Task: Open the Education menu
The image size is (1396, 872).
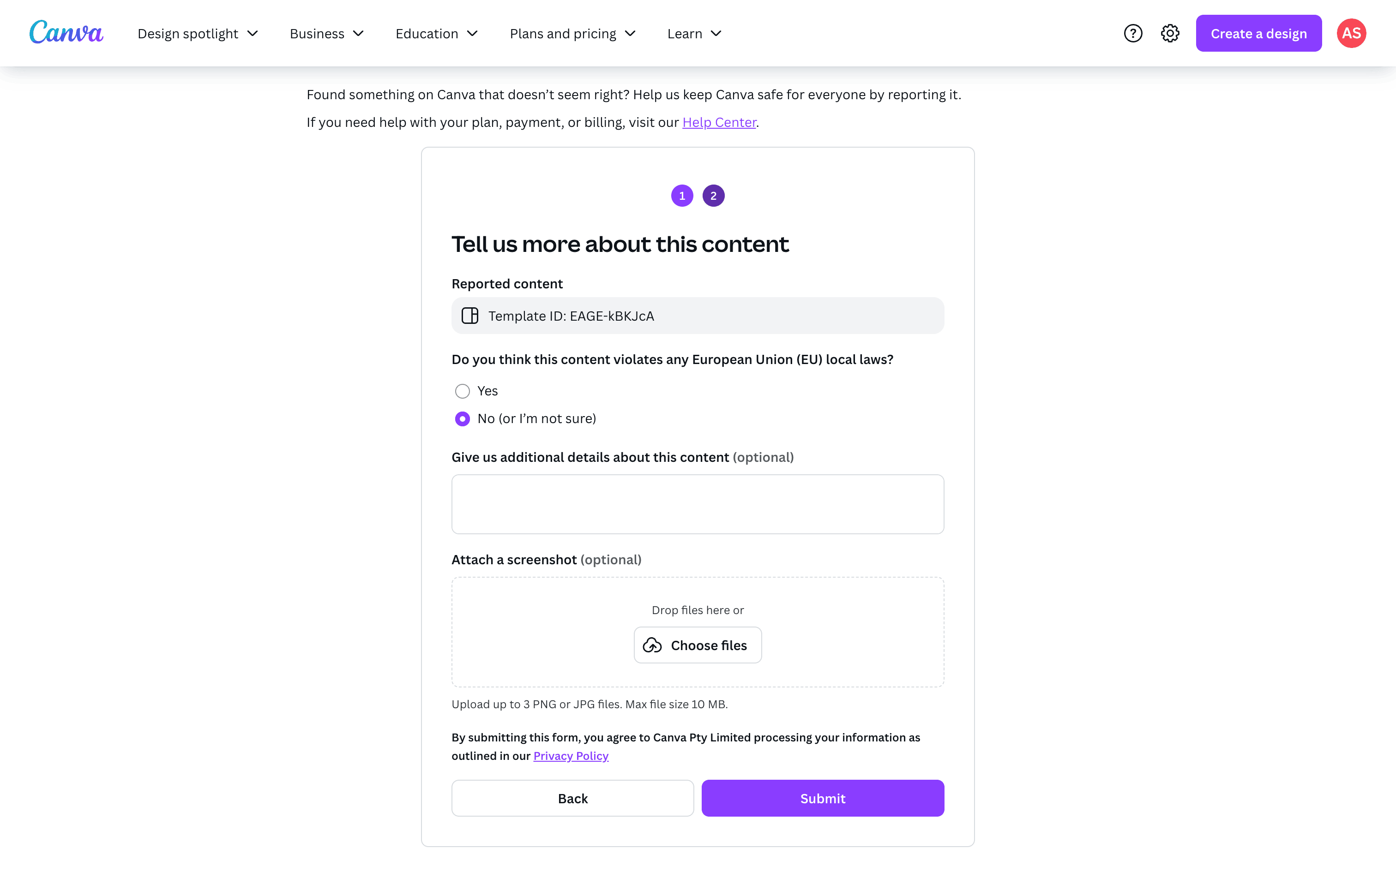Action: pyautogui.click(x=437, y=34)
